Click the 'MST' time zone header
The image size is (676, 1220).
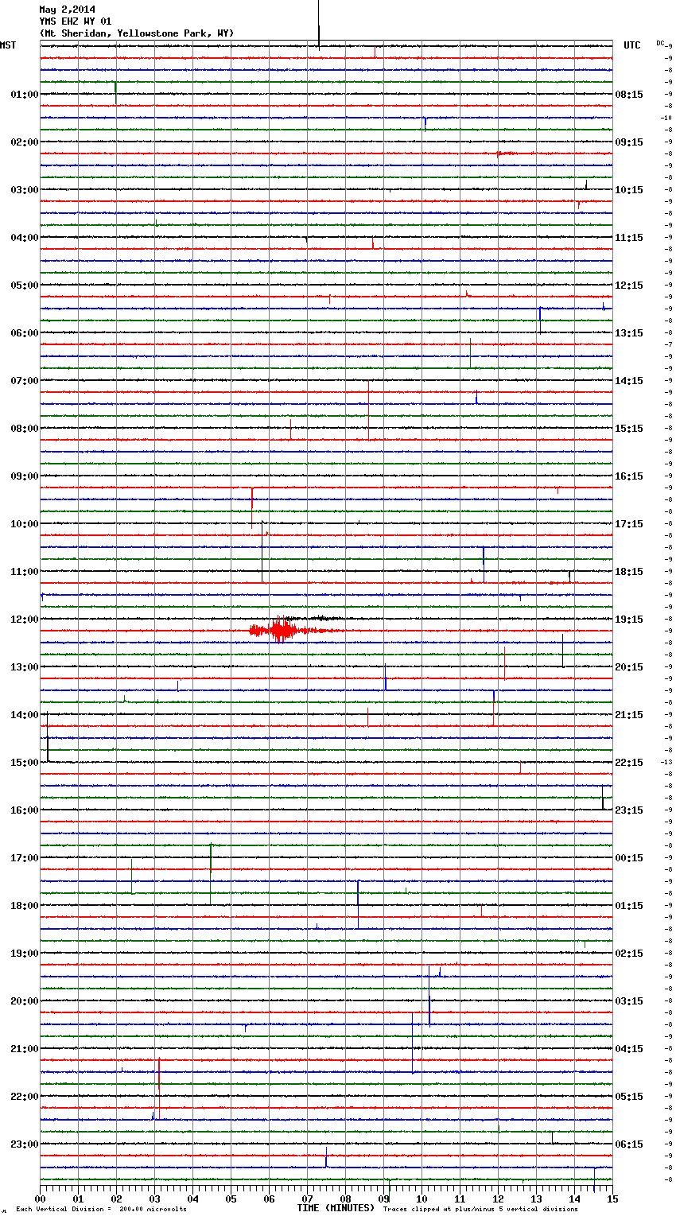coord(8,45)
